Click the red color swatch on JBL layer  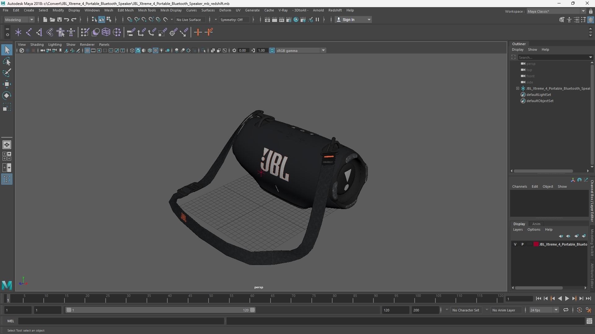536,244
